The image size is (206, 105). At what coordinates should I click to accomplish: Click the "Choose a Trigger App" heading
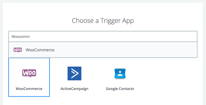tap(103, 21)
